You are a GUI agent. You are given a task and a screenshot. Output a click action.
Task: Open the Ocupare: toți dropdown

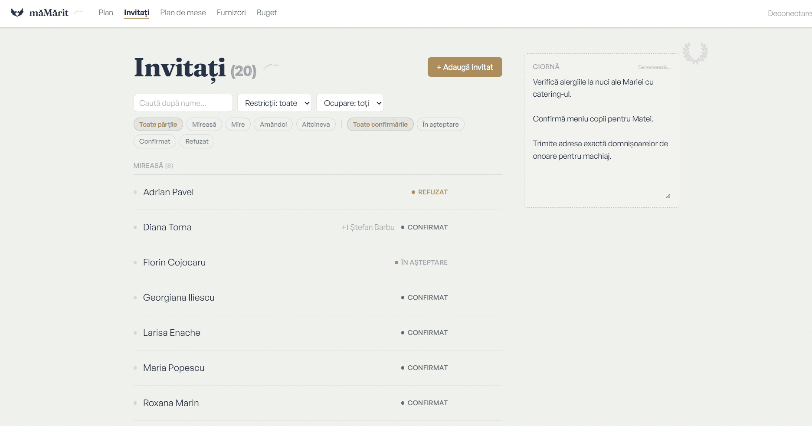click(x=350, y=103)
